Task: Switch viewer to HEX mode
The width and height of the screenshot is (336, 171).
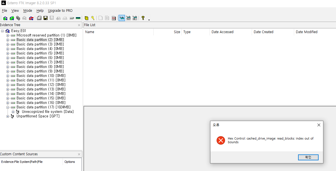Action: (135, 18)
